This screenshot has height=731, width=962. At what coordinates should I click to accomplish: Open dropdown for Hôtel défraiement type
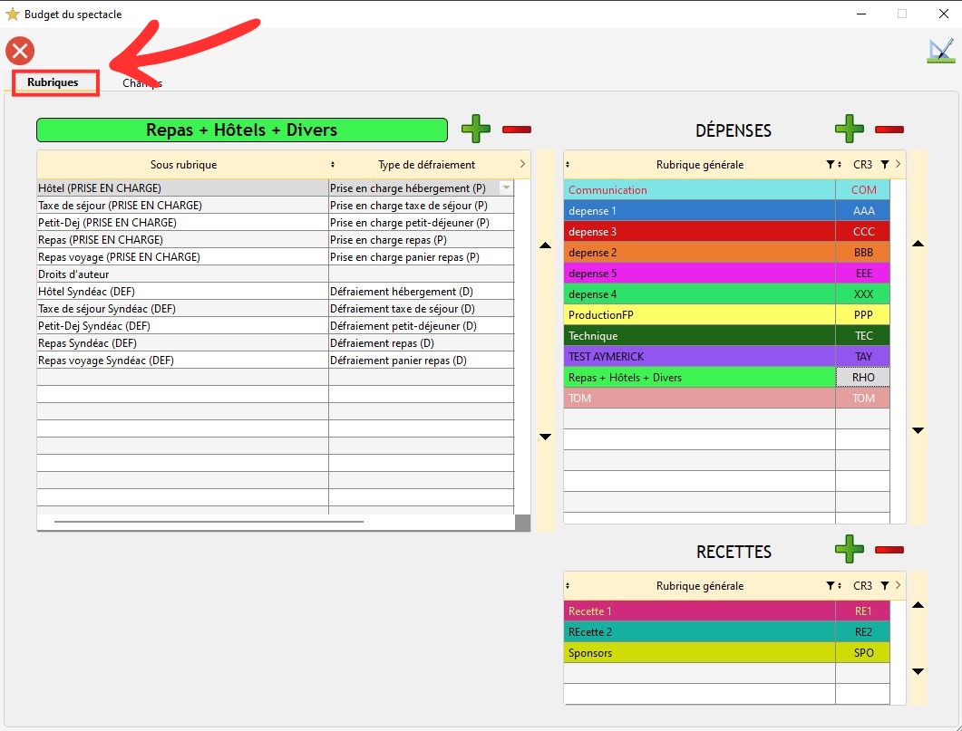pos(506,188)
